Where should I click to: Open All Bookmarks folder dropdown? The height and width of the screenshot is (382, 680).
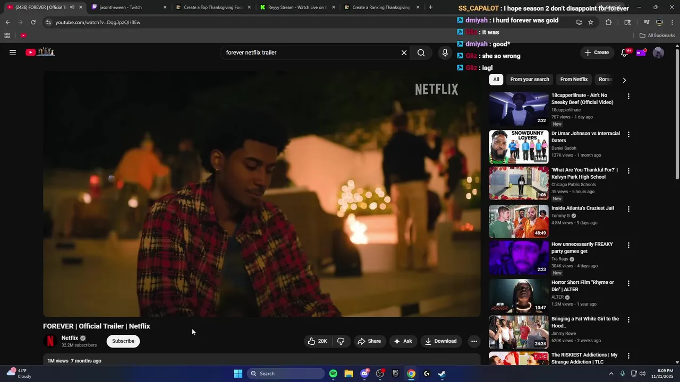click(x=657, y=36)
